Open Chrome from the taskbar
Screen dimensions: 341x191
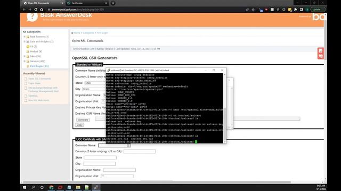point(51,187)
